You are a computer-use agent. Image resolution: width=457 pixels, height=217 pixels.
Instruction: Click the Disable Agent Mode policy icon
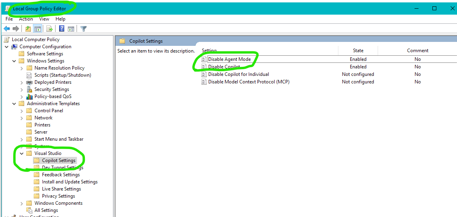click(x=204, y=59)
